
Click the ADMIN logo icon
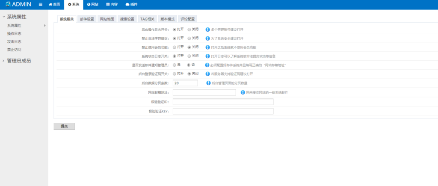(x=8, y=4)
